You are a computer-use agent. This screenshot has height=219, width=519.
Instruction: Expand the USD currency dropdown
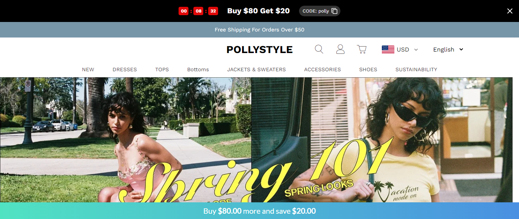(400, 49)
